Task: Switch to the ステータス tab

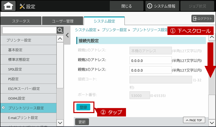Action: (21, 21)
